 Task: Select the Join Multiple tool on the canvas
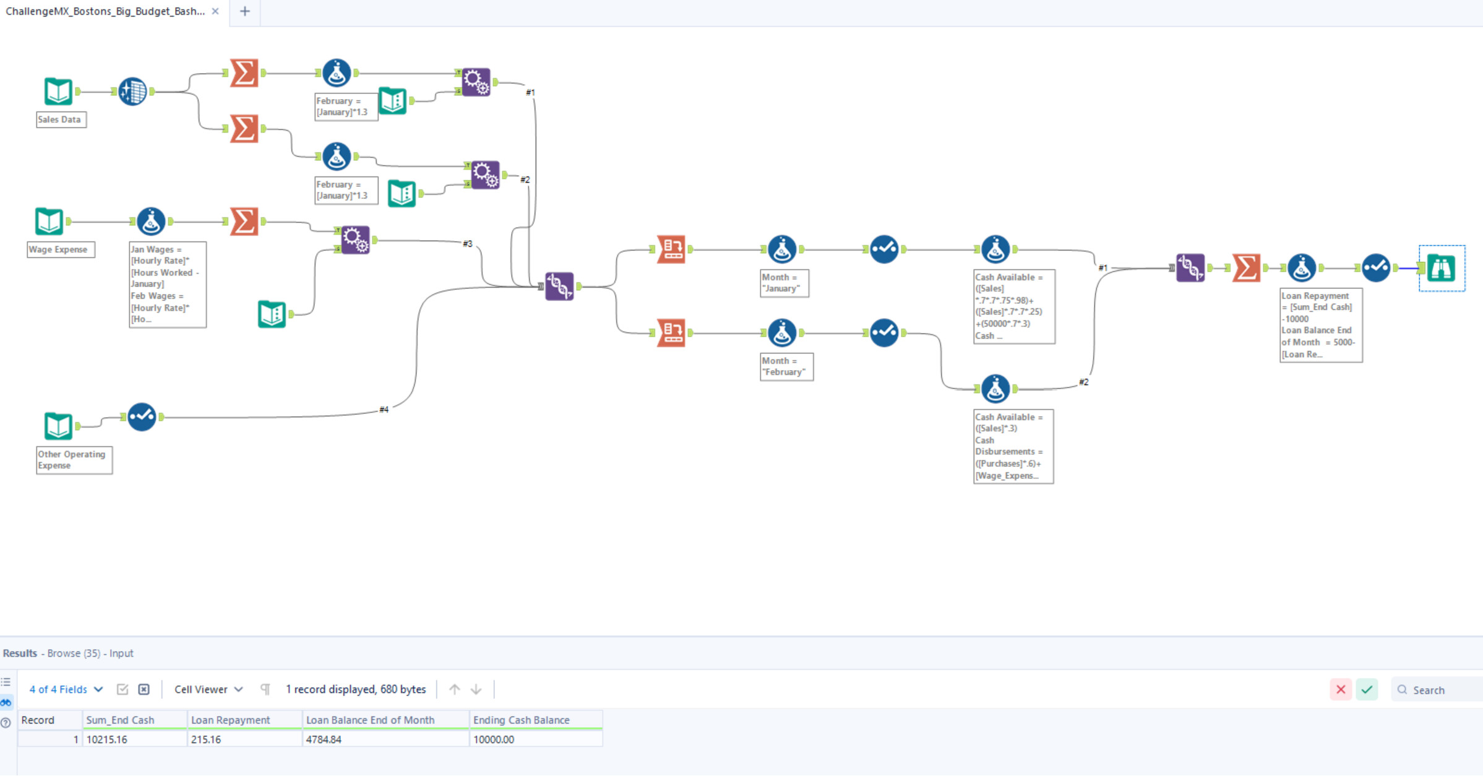coord(559,286)
